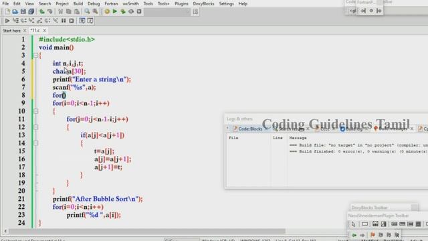Open the Plugins menu
Viewport: 428px width, 241px height.
[181, 3]
